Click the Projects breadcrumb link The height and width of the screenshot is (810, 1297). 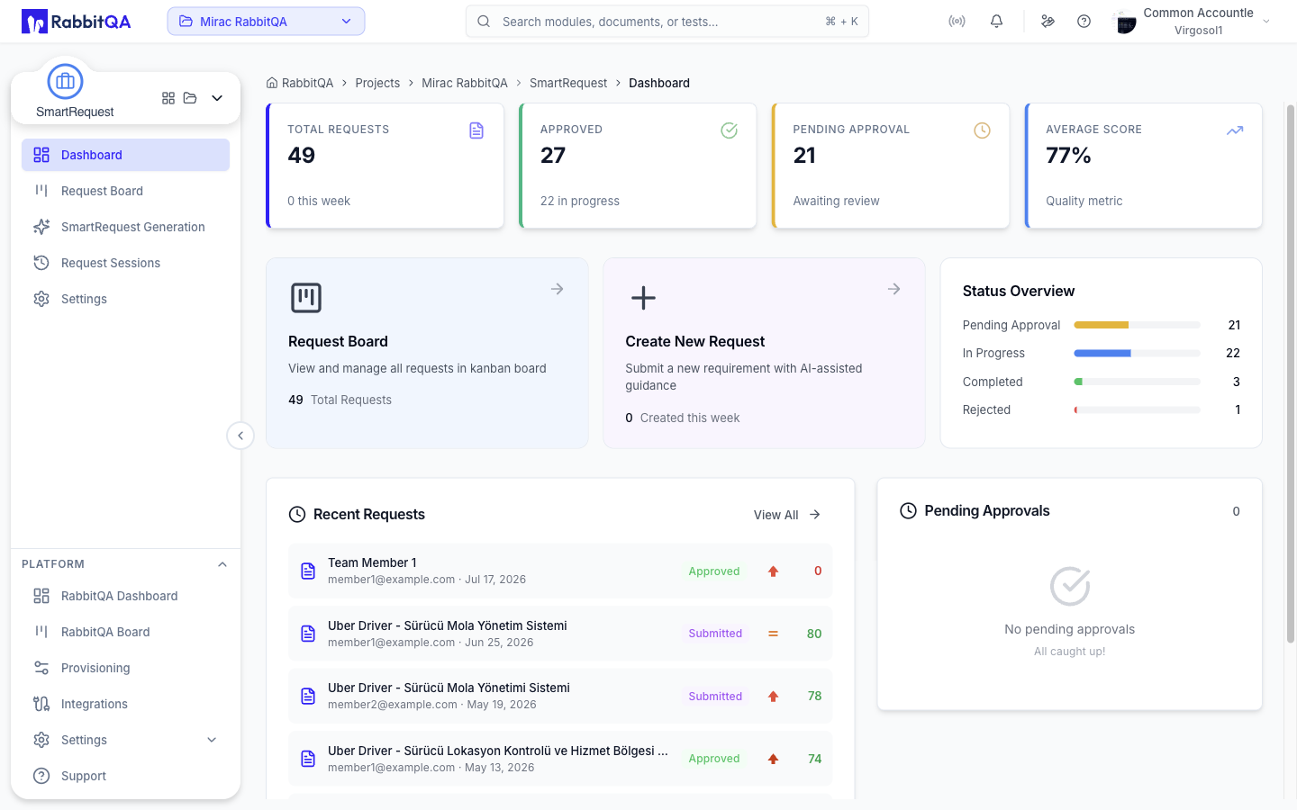point(377,83)
